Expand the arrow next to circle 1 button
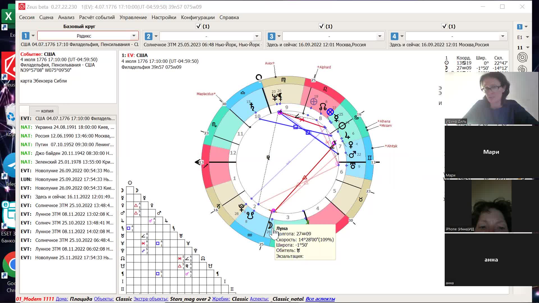 pos(33,36)
